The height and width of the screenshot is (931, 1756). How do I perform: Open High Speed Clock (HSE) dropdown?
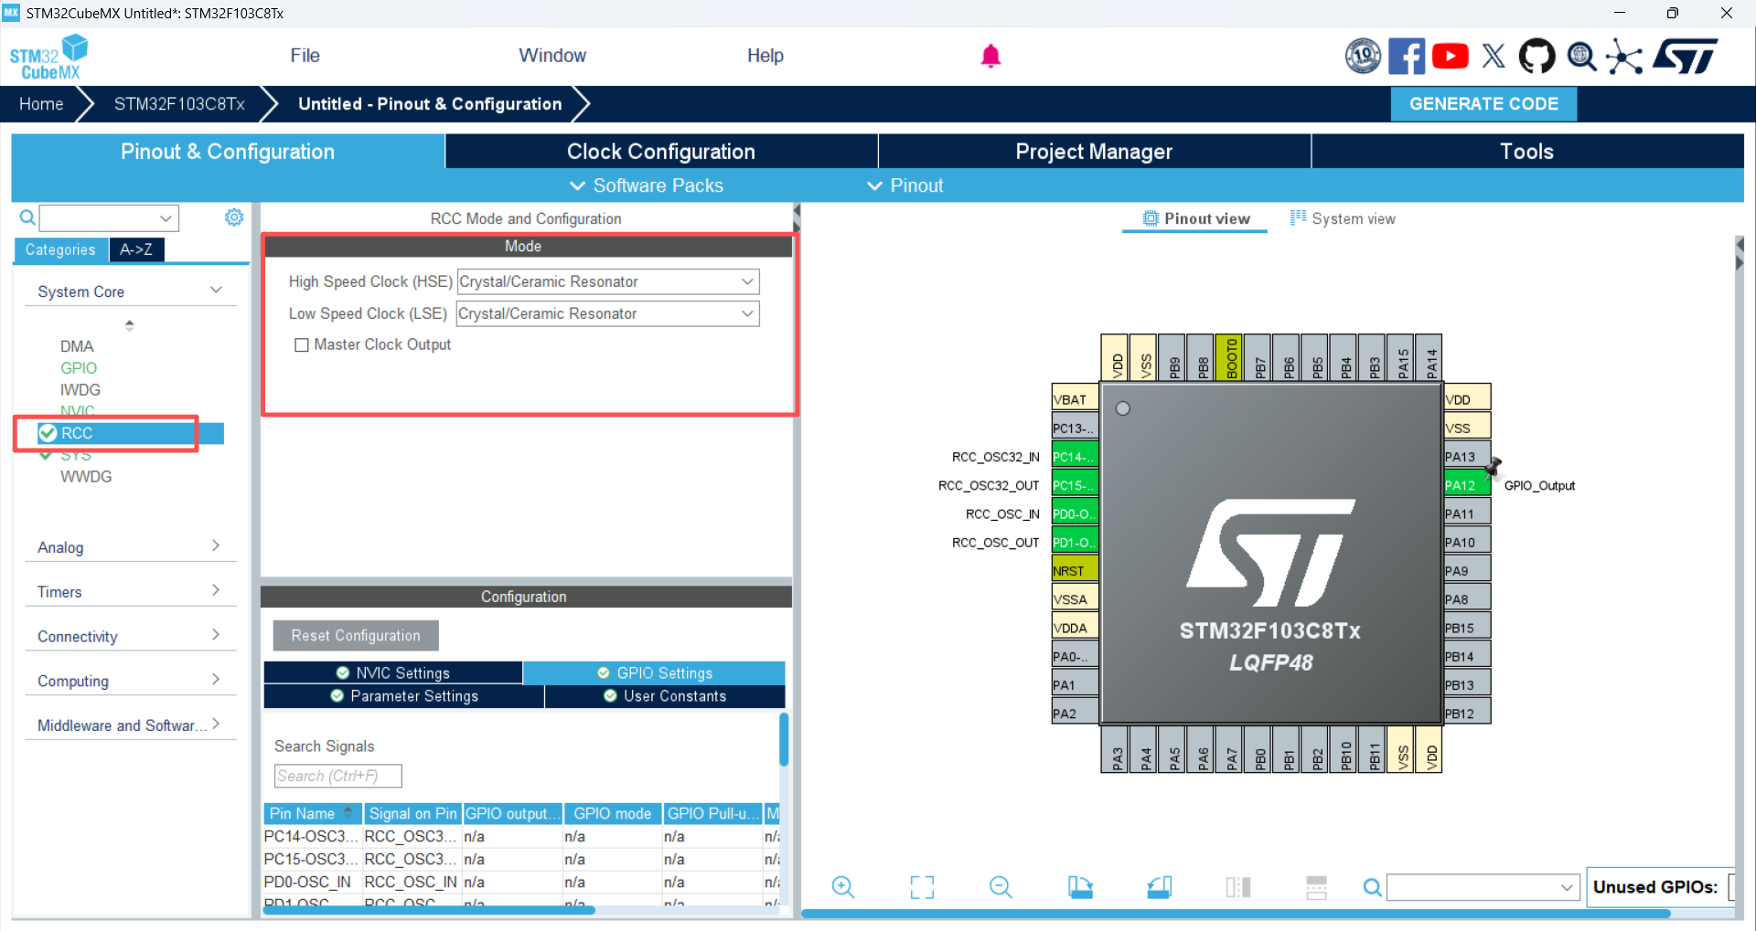[x=608, y=281]
